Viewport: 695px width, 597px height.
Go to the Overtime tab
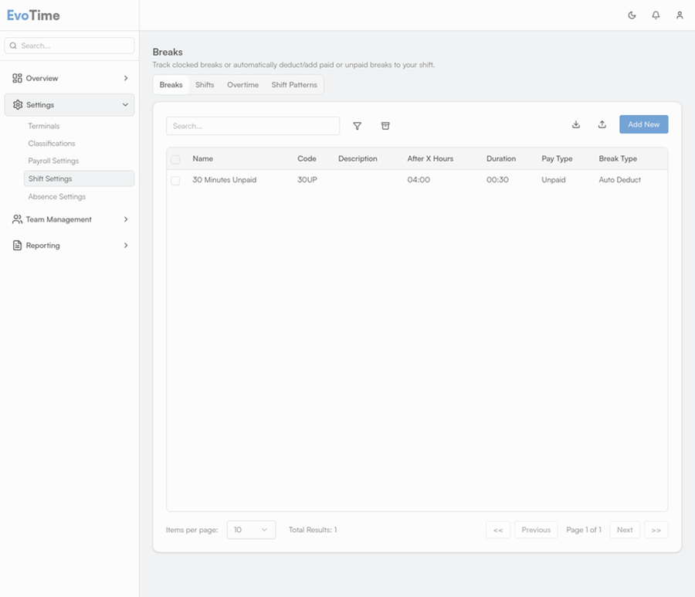(x=242, y=85)
